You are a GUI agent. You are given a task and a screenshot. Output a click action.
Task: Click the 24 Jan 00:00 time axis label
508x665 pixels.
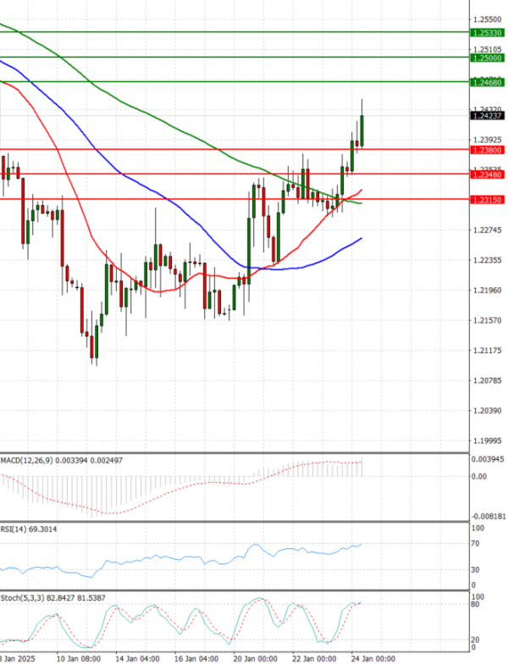coord(373,657)
